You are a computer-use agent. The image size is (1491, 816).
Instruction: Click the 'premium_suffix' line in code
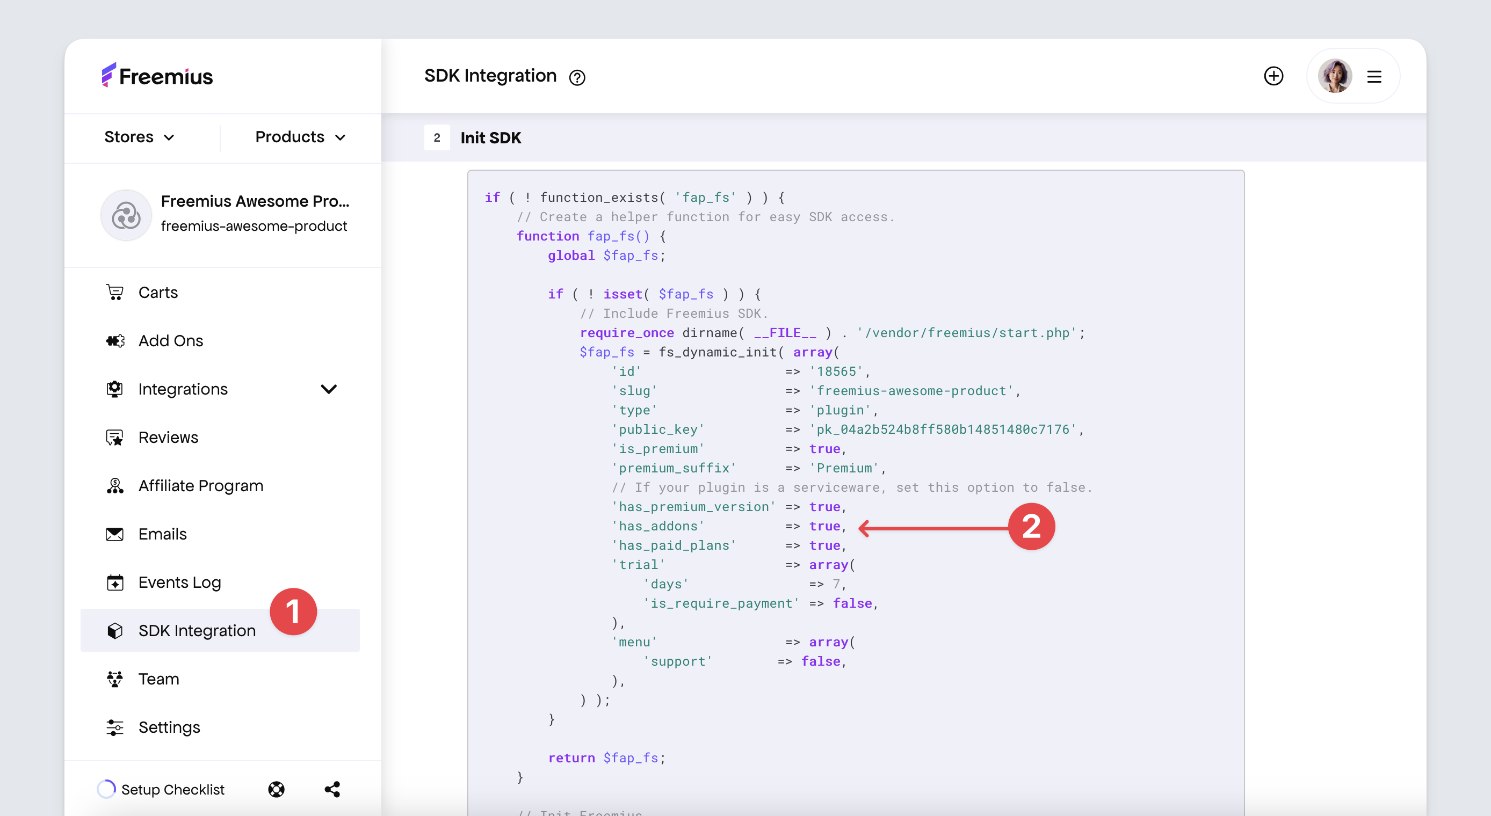click(x=748, y=468)
